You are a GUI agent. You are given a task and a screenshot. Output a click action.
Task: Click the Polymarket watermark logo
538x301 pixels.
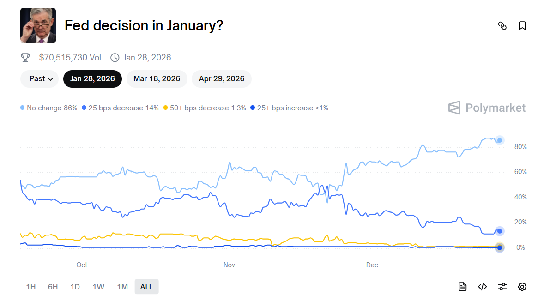(x=486, y=108)
